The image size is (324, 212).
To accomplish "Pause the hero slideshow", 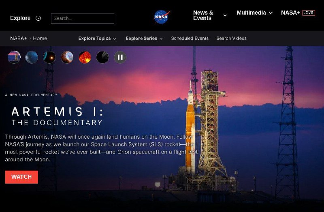I will coord(120,57).
